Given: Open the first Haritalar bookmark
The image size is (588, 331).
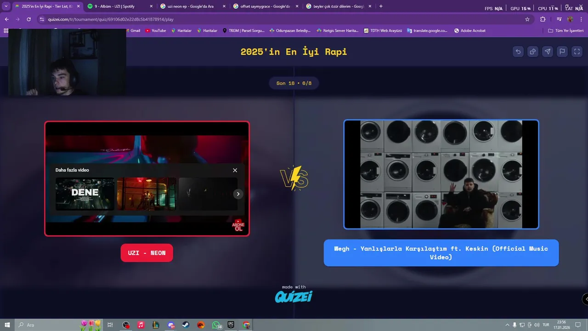Looking at the screenshot, I should point(181,31).
